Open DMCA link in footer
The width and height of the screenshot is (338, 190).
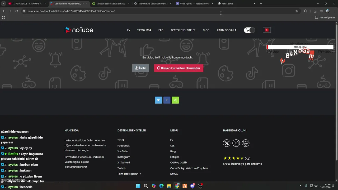pyautogui.click(x=174, y=174)
